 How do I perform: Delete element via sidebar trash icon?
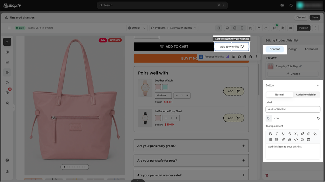(267, 175)
